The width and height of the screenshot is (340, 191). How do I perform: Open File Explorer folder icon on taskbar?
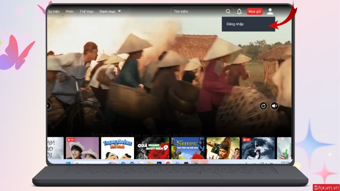click(x=150, y=163)
